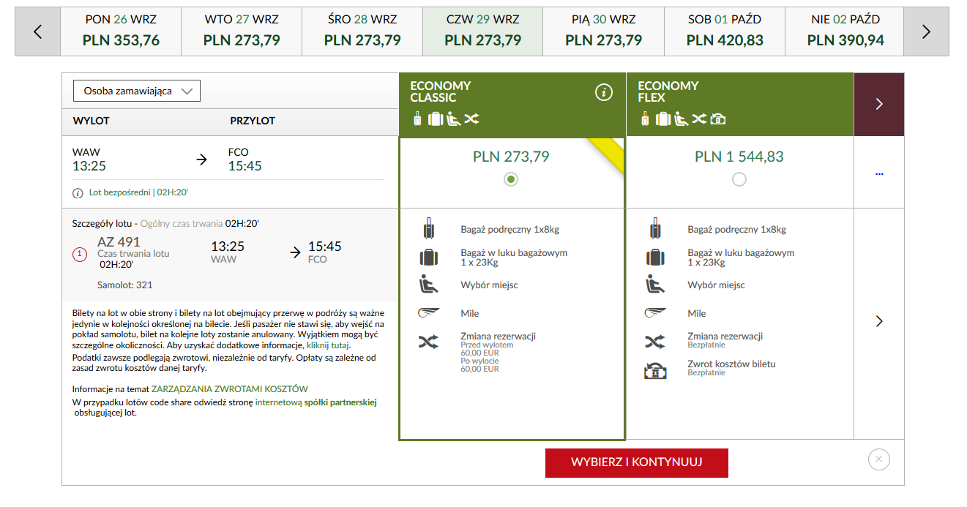The width and height of the screenshot is (967, 507).
Task: Show earlier dates with left calendar arrow
Action: (x=38, y=31)
